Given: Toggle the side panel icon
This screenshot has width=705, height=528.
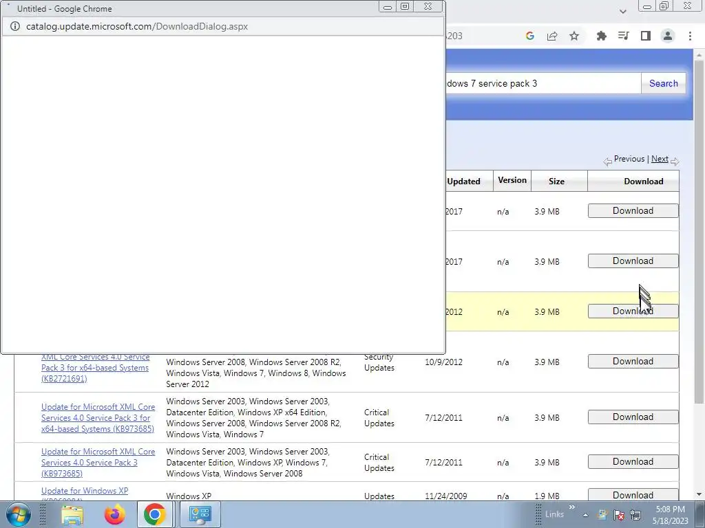Looking at the screenshot, I should click(x=646, y=36).
